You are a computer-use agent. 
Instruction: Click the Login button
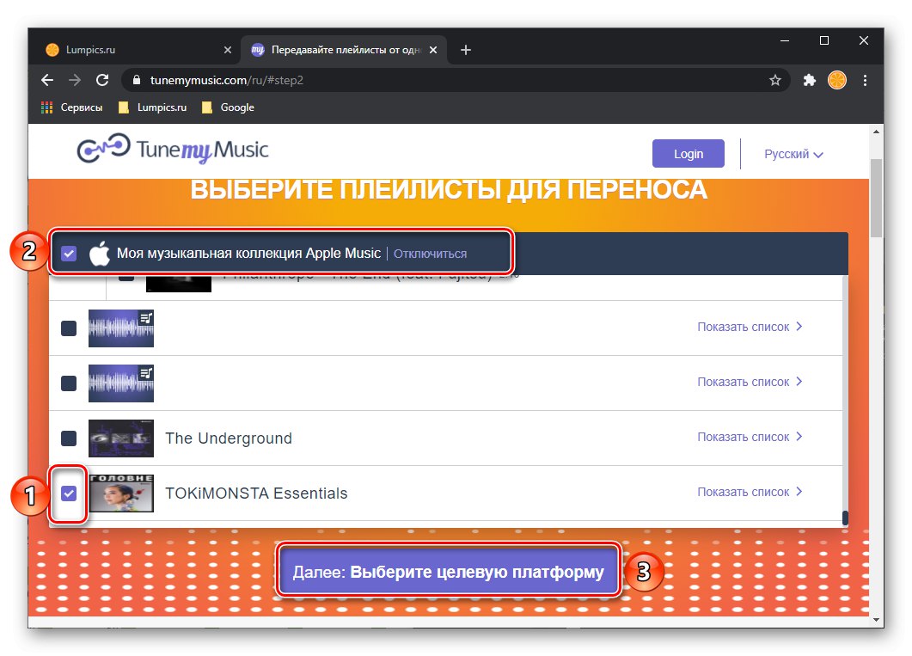coord(688,154)
